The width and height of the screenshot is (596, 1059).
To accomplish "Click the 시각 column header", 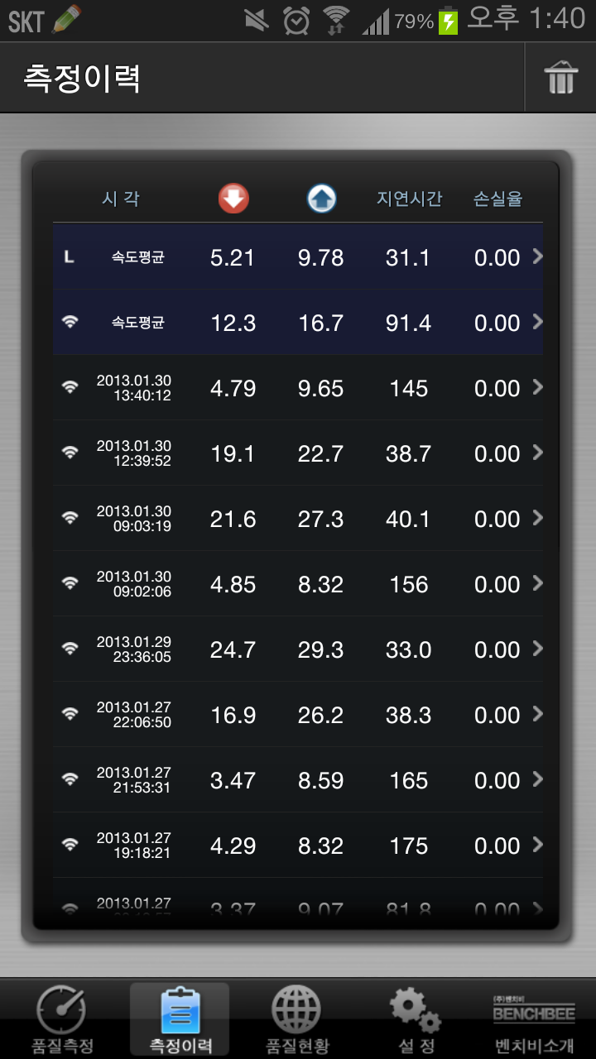I will tap(121, 199).
